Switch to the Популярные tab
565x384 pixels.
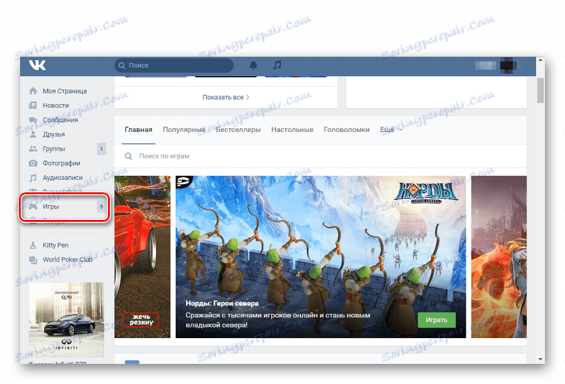point(183,129)
